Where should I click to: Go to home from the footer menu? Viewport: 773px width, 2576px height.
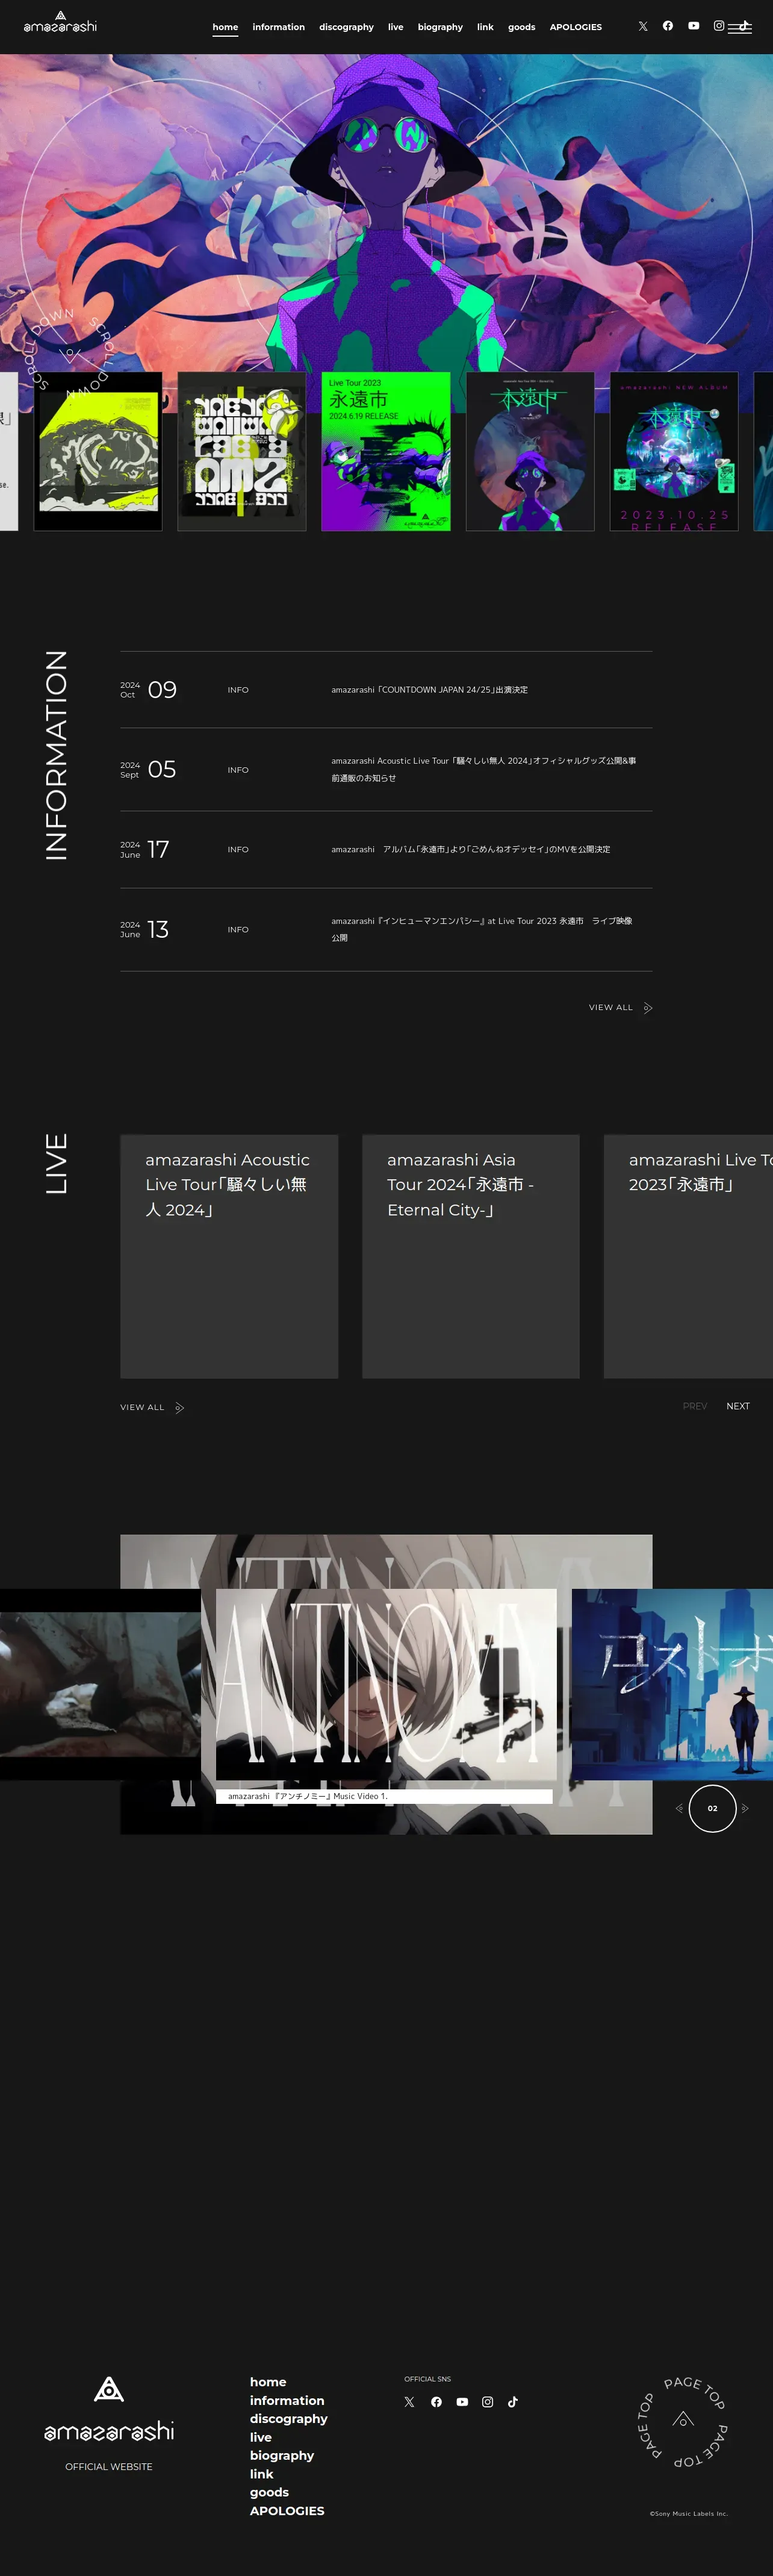268,2382
